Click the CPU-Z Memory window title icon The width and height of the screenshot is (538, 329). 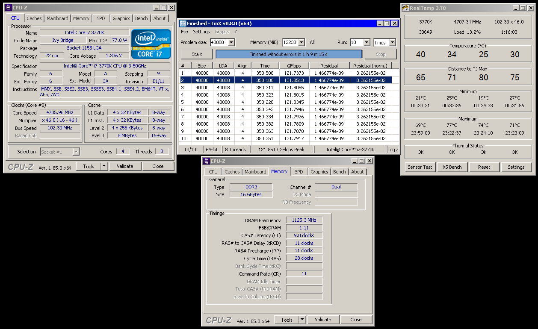pos(207,161)
